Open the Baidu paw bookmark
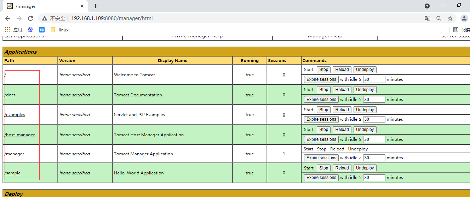 30,30
